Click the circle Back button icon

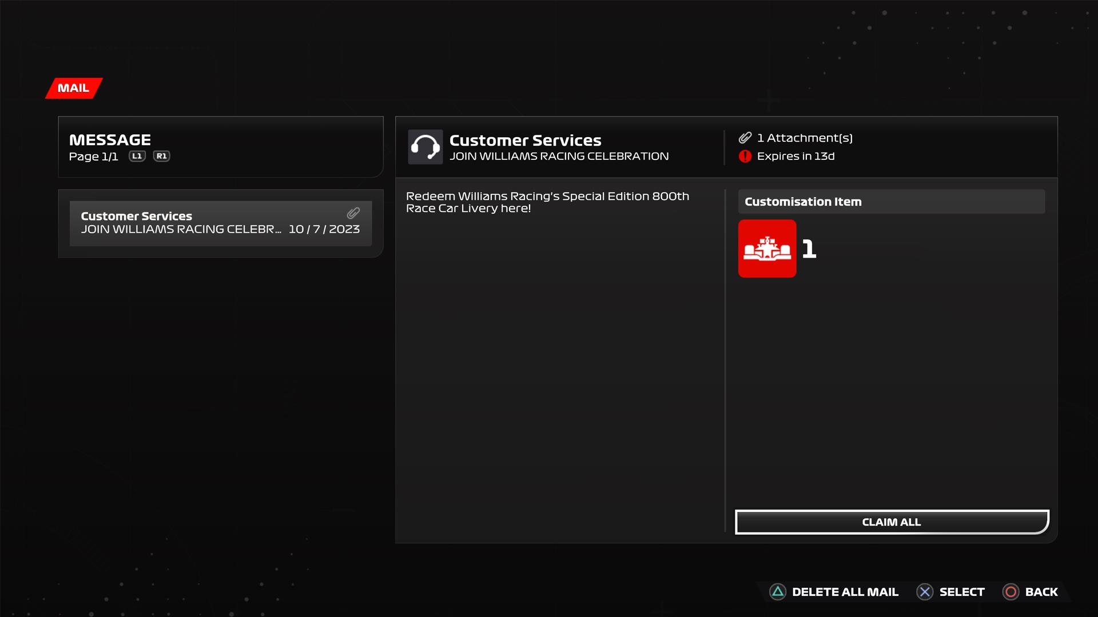[x=1011, y=592]
